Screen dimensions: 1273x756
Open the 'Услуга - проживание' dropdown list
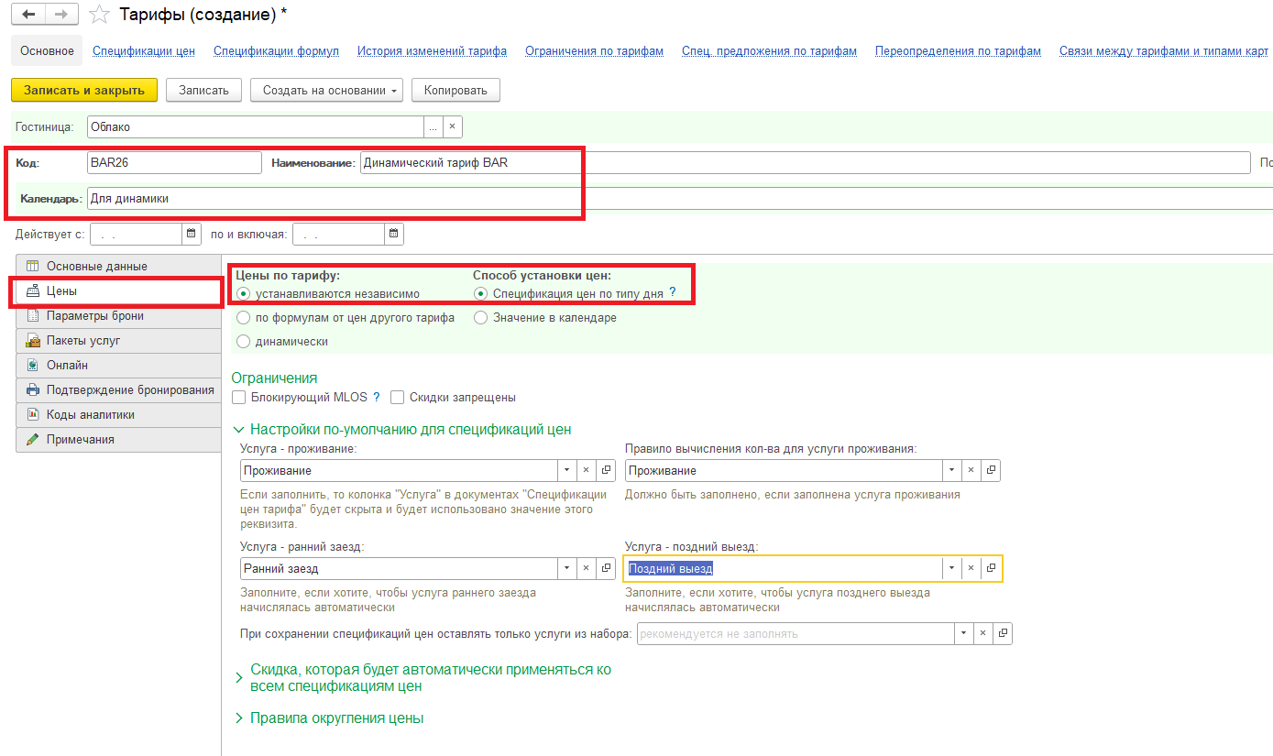567,470
